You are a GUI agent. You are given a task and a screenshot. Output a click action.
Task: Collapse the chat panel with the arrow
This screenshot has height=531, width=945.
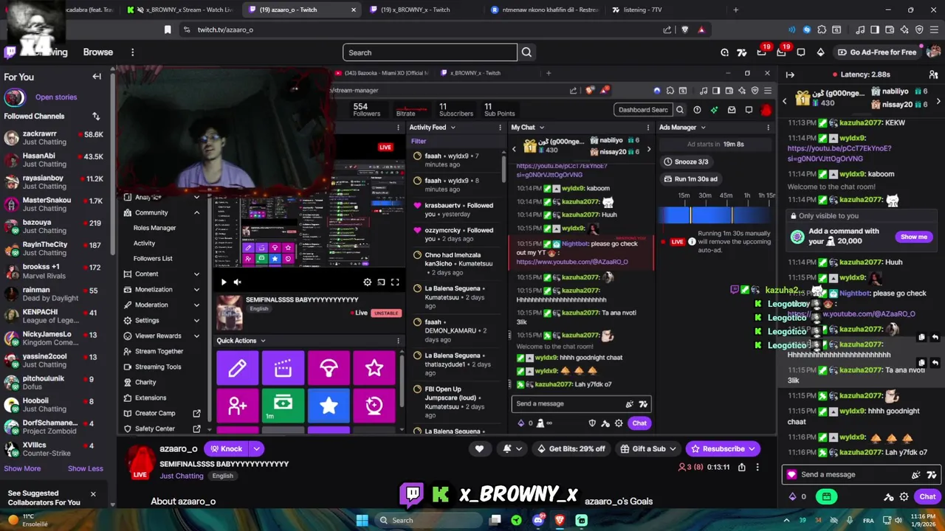[790, 74]
